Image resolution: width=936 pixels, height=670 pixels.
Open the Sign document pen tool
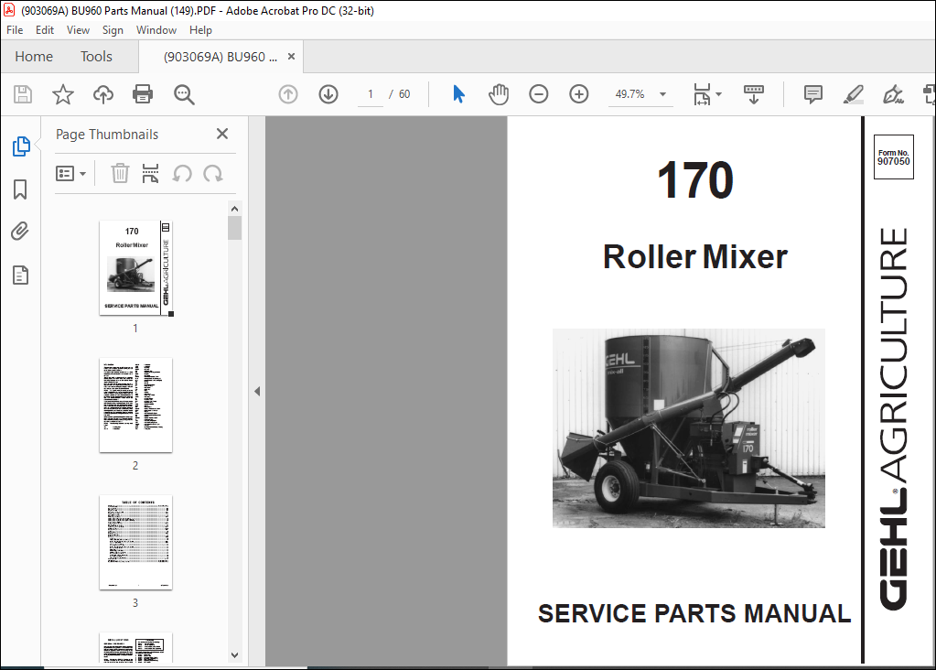[x=893, y=94]
